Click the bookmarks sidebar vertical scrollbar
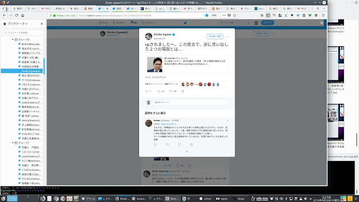This screenshot has width=359, height=202. click(x=44, y=66)
